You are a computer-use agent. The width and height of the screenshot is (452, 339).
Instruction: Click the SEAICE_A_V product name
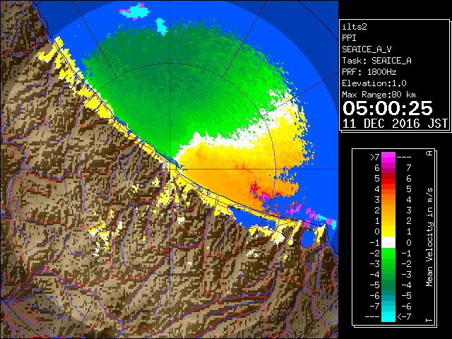(x=367, y=49)
